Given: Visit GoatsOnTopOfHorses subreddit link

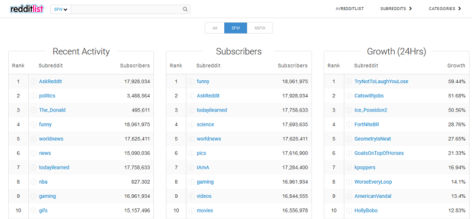Looking at the screenshot, I should (x=379, y=153).
